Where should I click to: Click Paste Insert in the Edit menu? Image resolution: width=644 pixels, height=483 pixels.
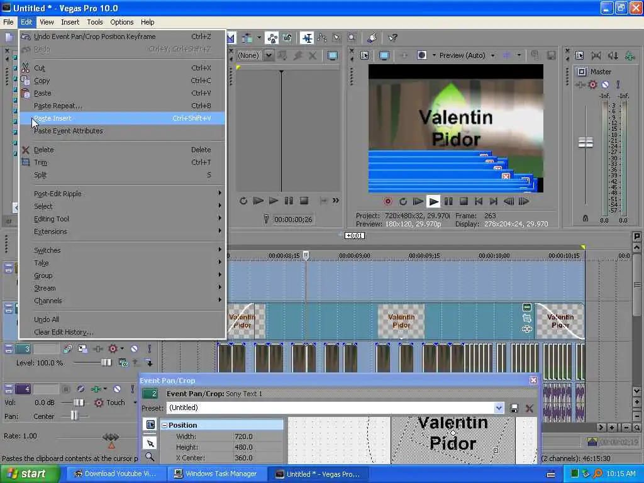click(x=122, y=118)
